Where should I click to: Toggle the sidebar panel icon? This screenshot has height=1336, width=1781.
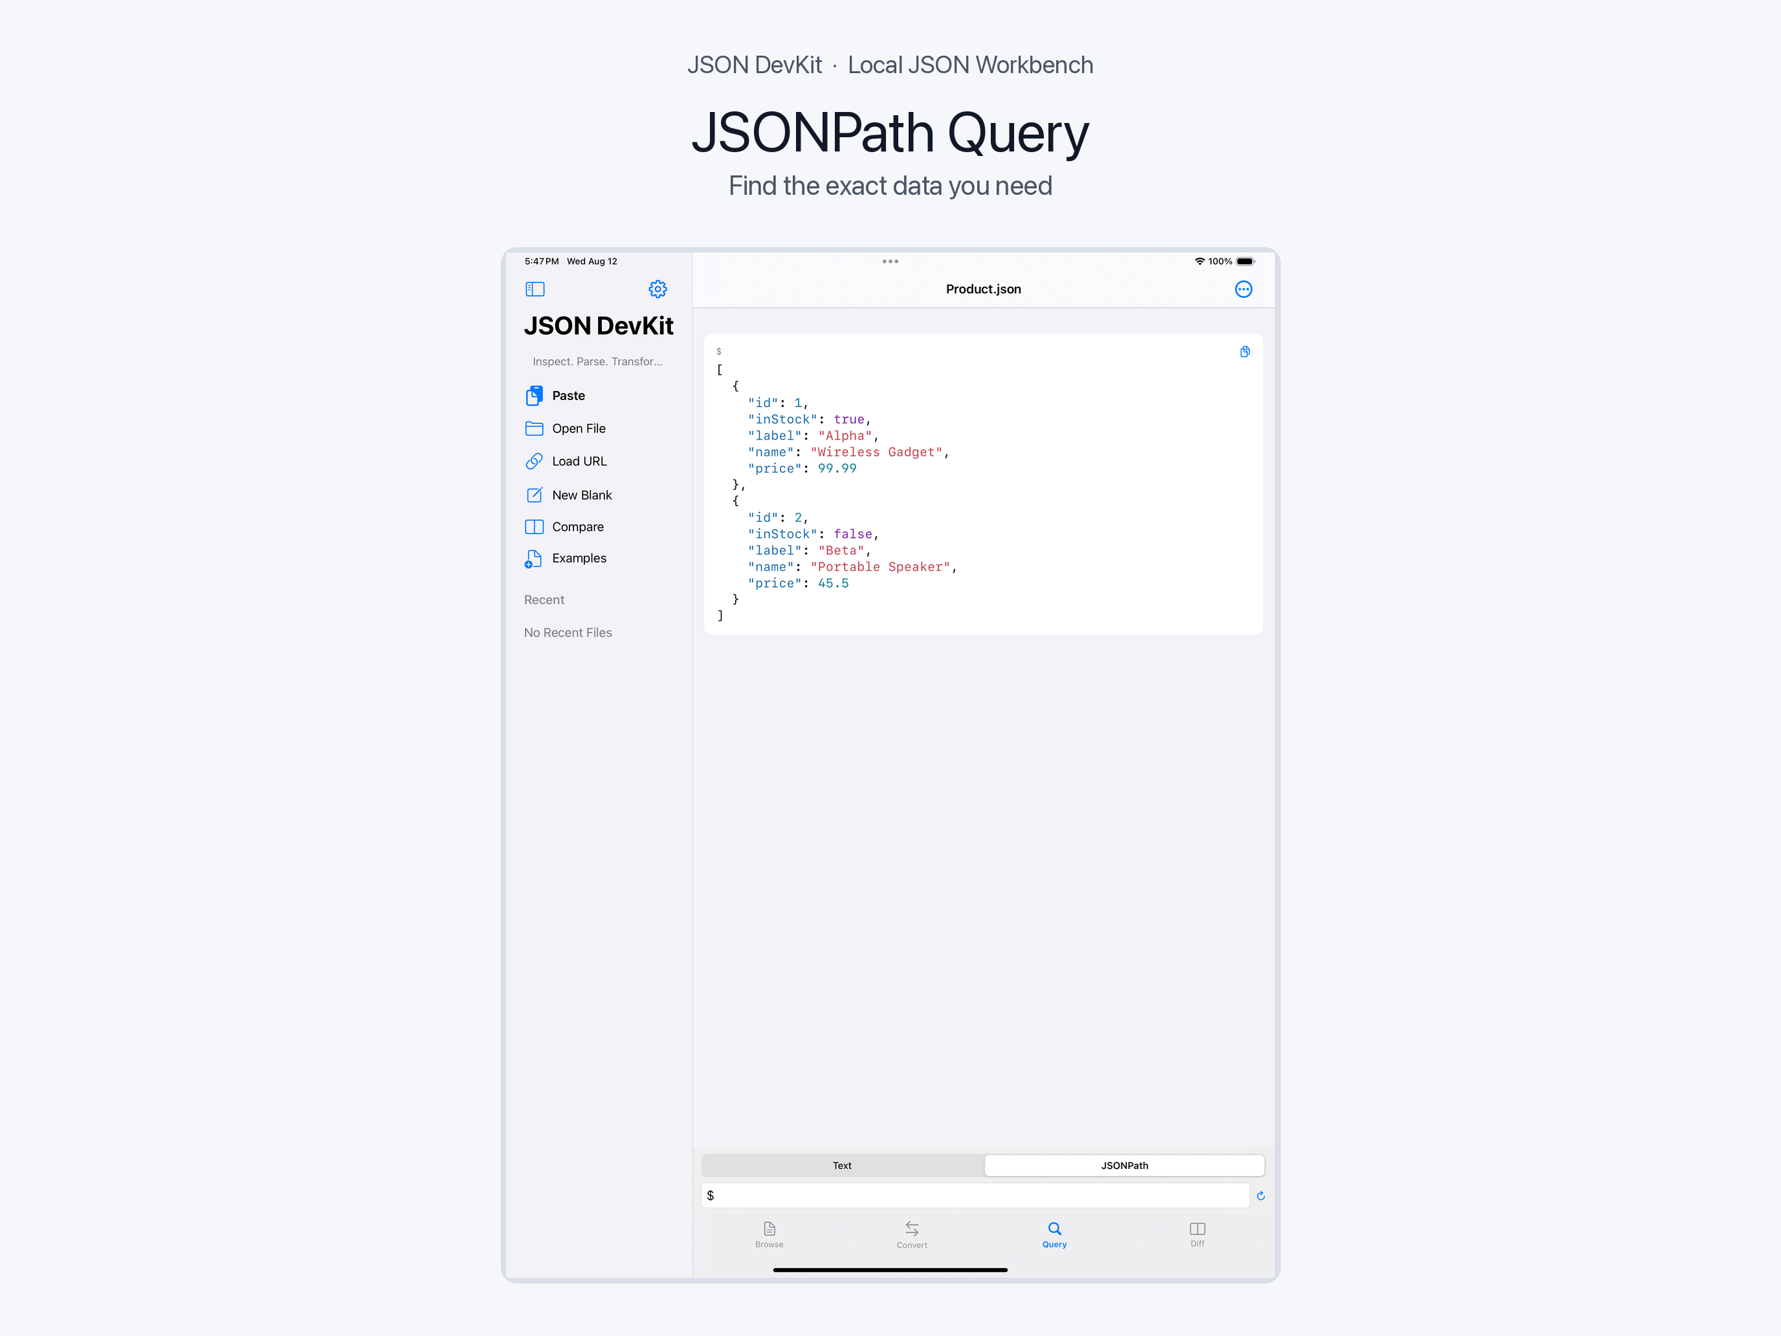point(535,289)
